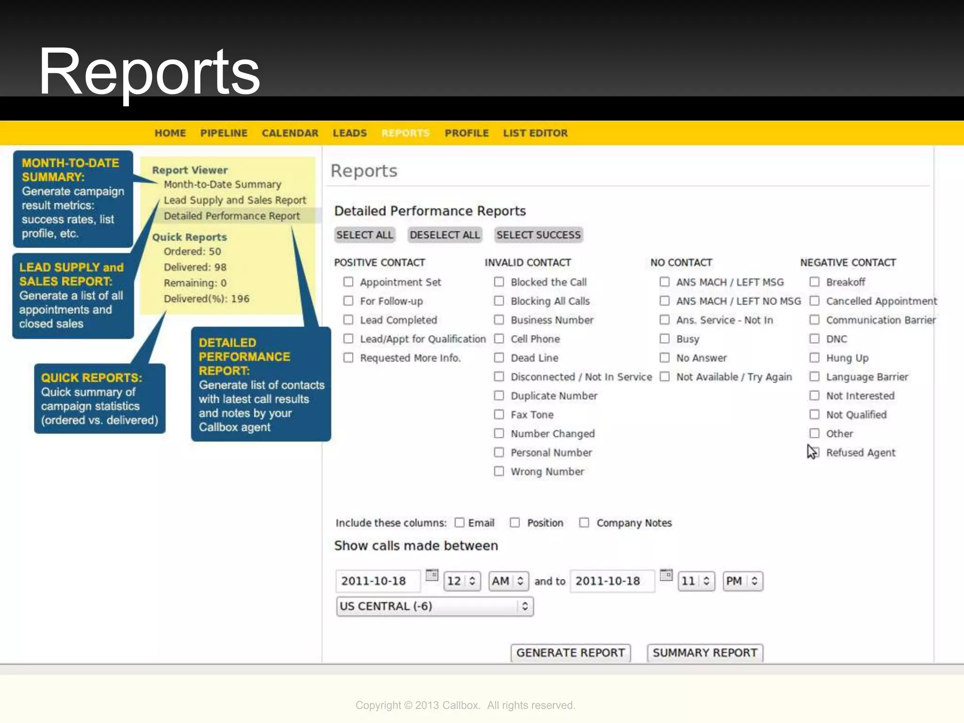Expand the start AM/PM selector

coord(508,581)
